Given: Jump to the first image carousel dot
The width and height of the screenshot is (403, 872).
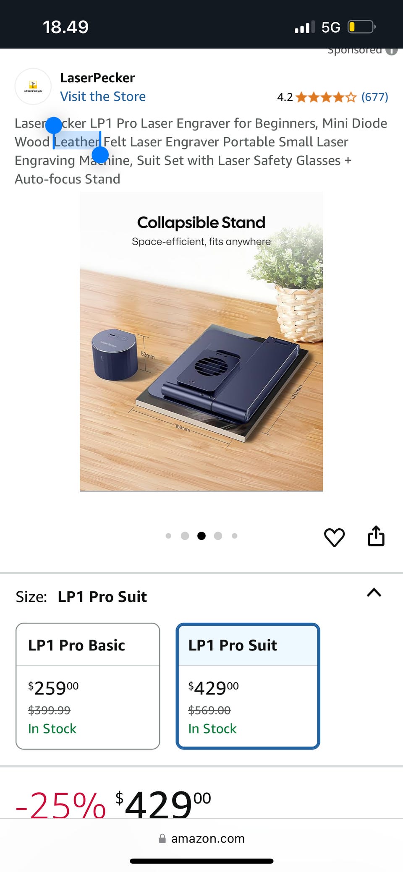Looking at the screenshot, I should pyautogui.click(x=168, y=536).
